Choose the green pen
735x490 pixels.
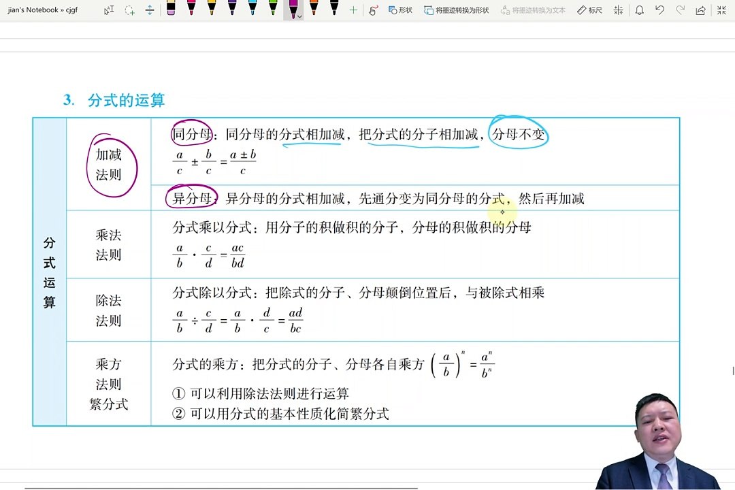(x=273, y=7)
